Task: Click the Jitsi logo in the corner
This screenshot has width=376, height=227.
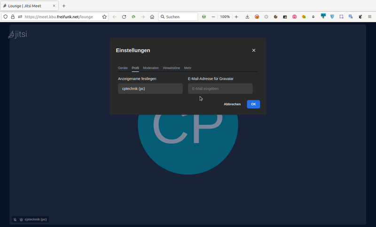Action: pyautogui.click(x=18, y=34)
